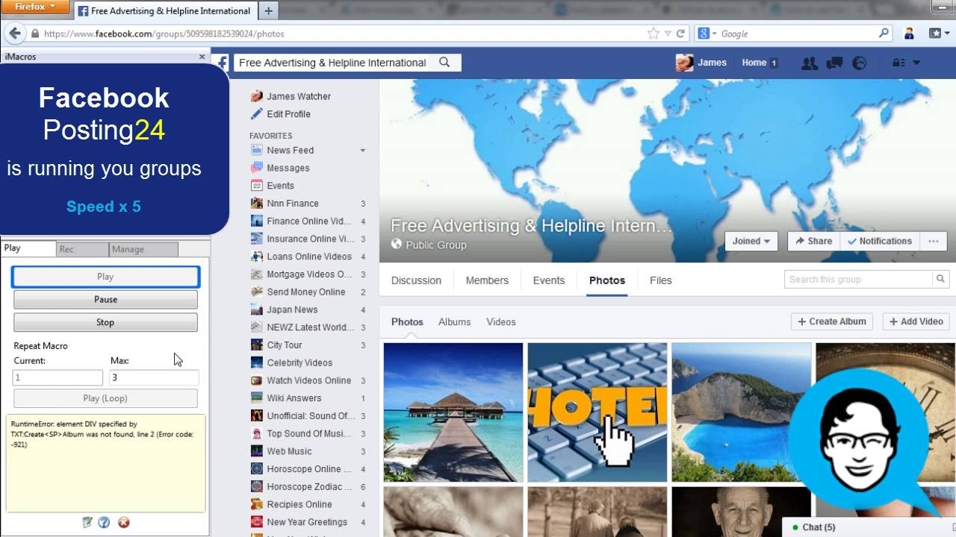
Task: Open group Files tab
Action: 661,280
